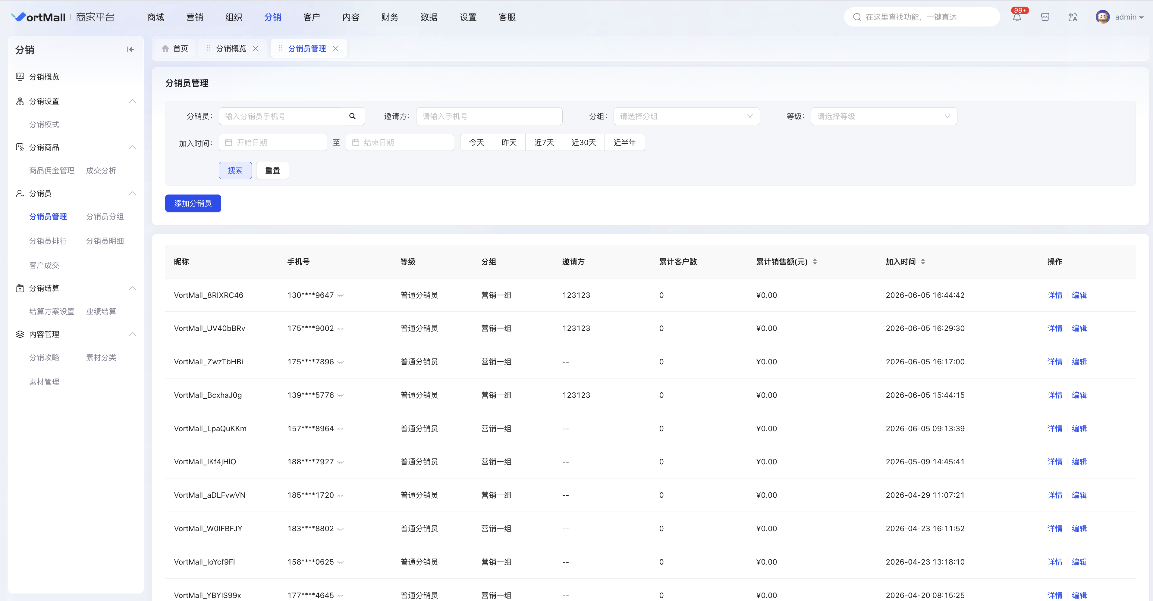Click 编辑 for VortMall_LpaQuKKm
Image resolution: width=1153 pixels, height=601 pixels.
(x=1079, y=428)
